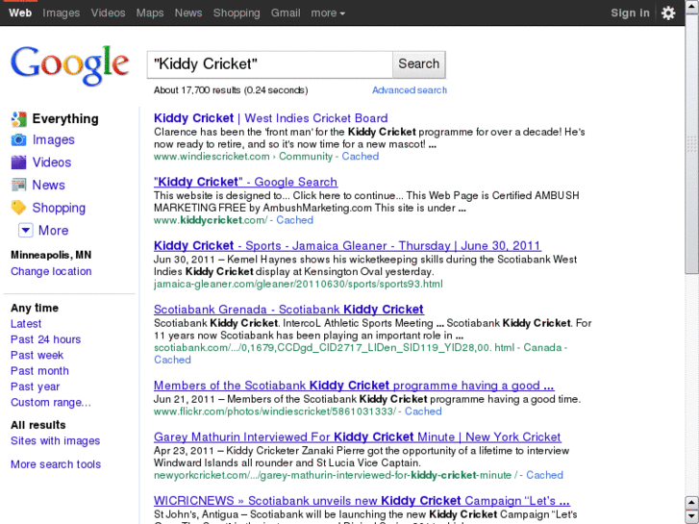Open News in top navigation bar
The height and width of the screenshot is (524, 699).
[188, 12]
